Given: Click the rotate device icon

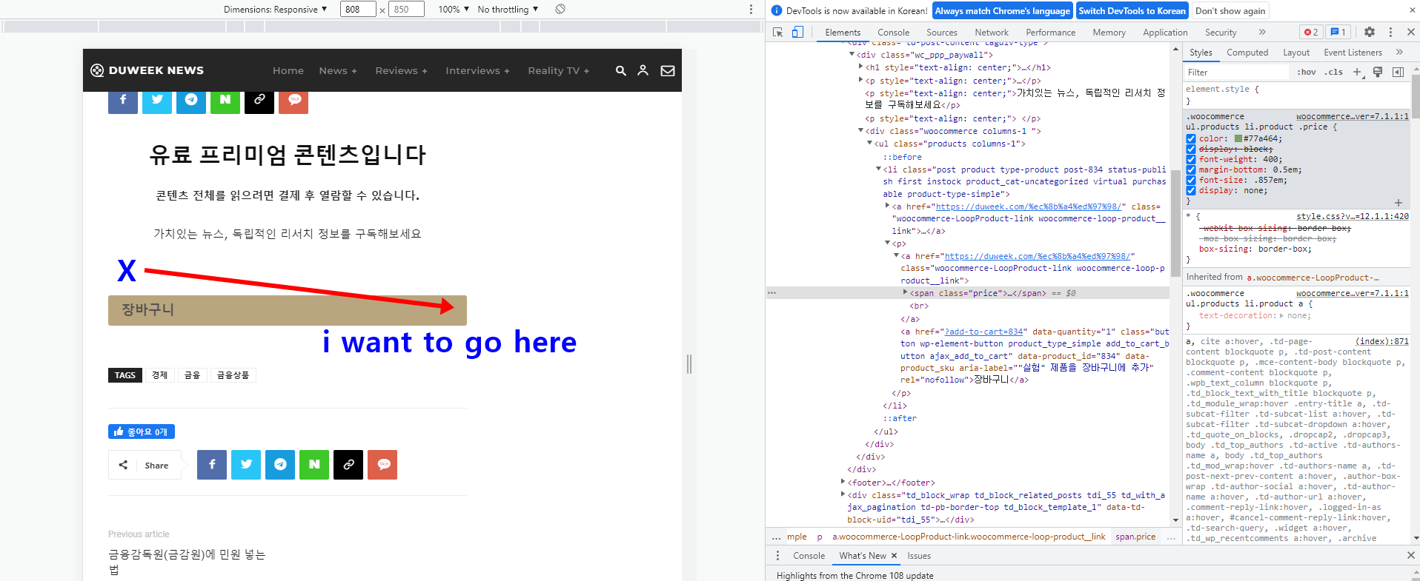Looking at the screenshot, I should 560,9.
